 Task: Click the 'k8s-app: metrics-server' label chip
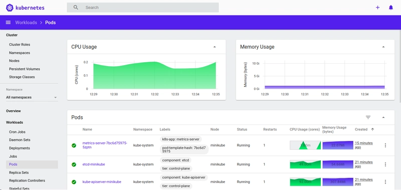[181, 139]
